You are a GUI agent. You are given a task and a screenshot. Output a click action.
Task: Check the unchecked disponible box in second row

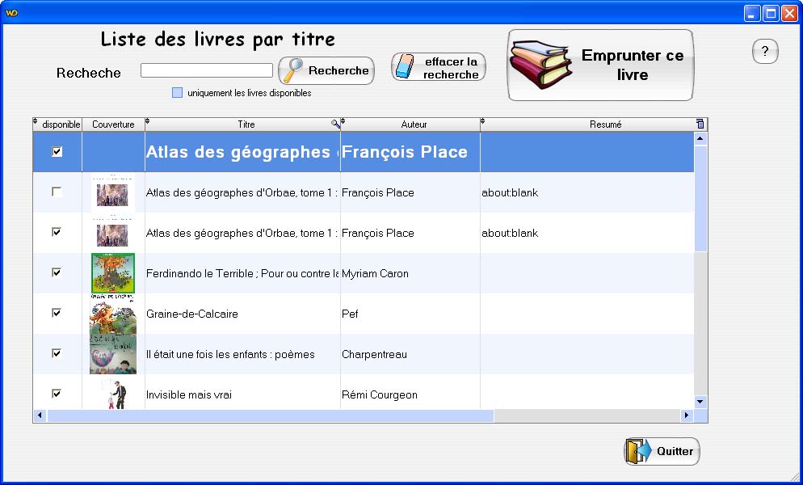click(57, 192)
